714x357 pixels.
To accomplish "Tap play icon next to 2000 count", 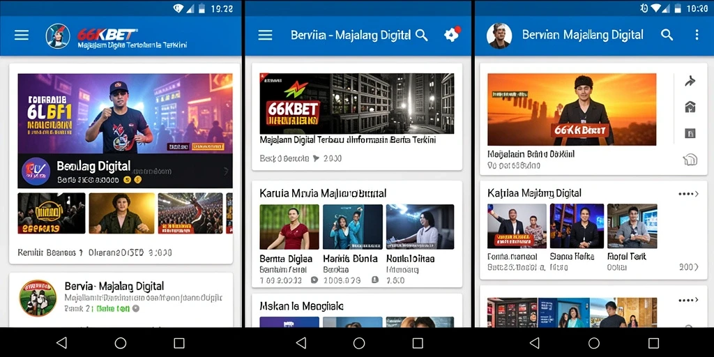I will [316, 158].
